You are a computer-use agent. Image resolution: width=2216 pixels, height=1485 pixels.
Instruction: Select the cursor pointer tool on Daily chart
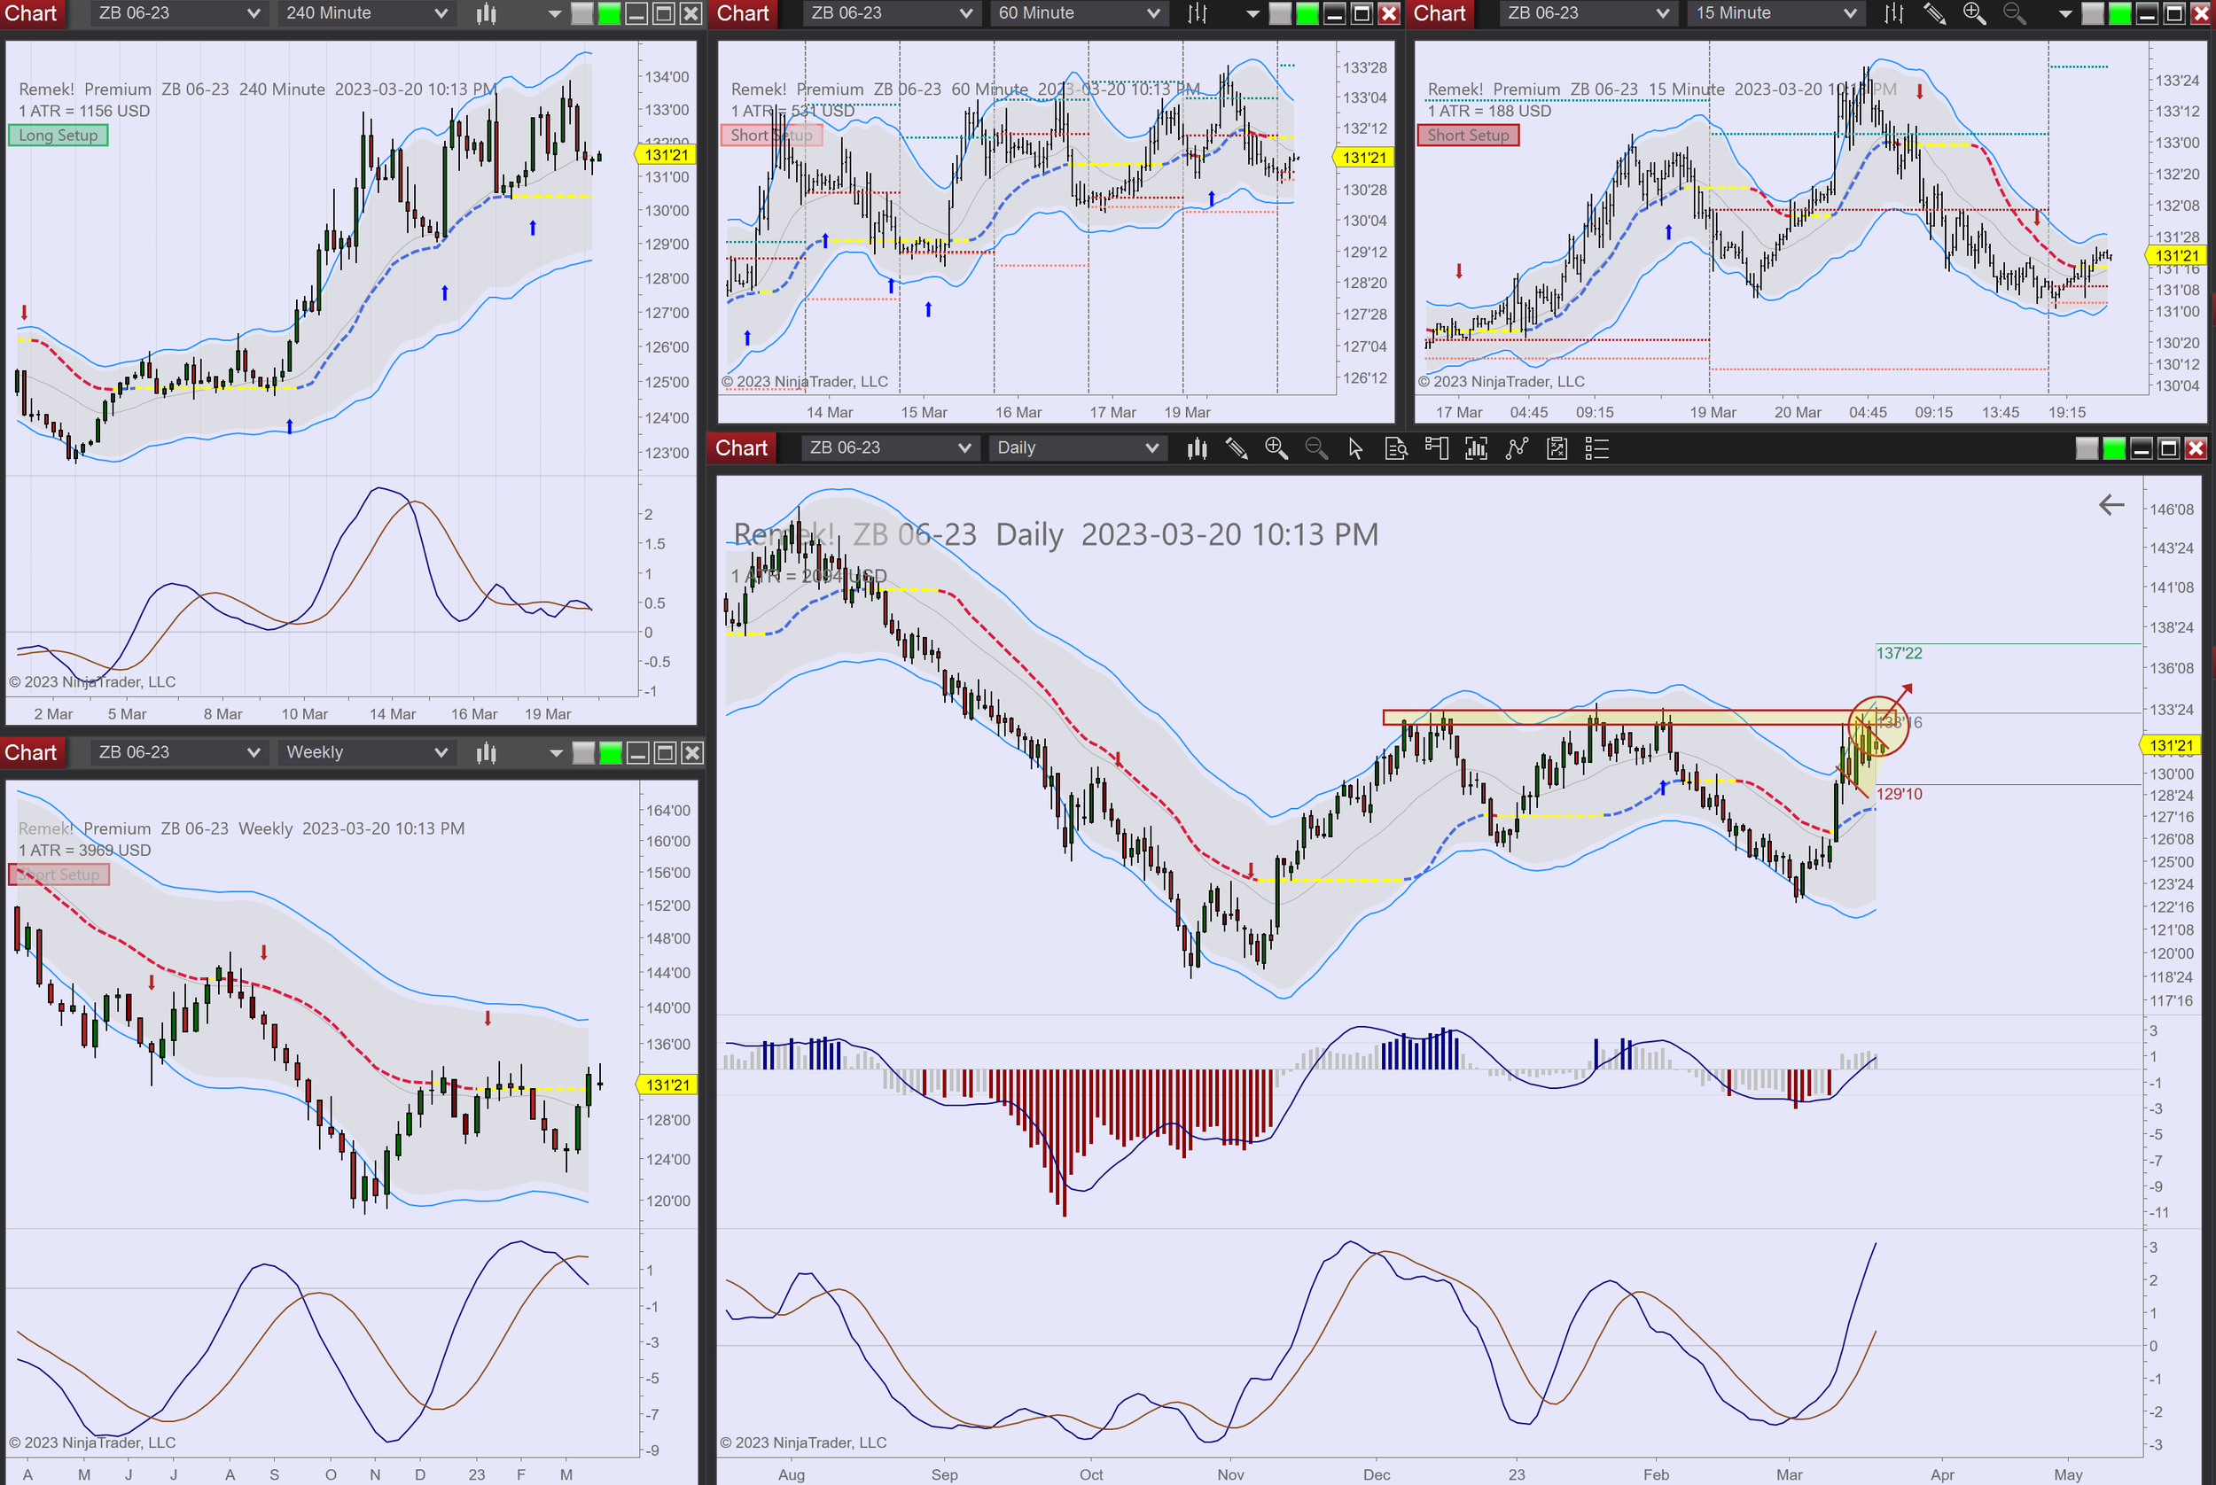click(x=1355, y=448)
